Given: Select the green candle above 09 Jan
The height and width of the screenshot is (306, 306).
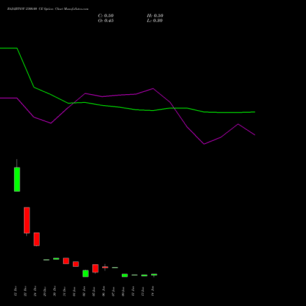Looking at the screenshot, I should coord(125,275).
